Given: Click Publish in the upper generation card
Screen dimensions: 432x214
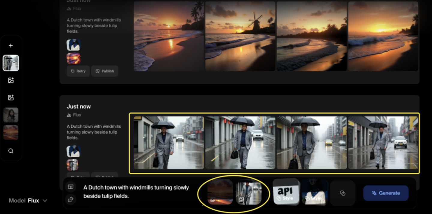Looking at the screenshot, I should coord(105,71).
